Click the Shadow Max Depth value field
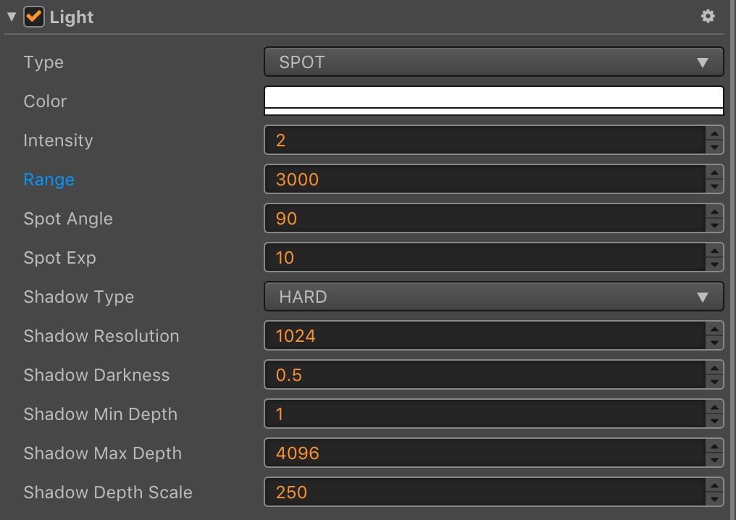The image size is (736, 520). tap(485, 453)
